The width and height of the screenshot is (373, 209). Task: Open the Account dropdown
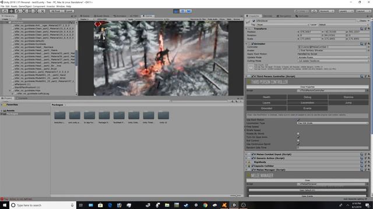(x=327, y=11)
